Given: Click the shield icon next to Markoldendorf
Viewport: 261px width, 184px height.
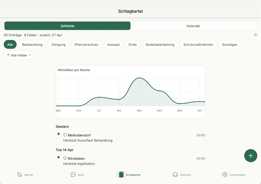Looking at the screenshot, I should point(65,135).
